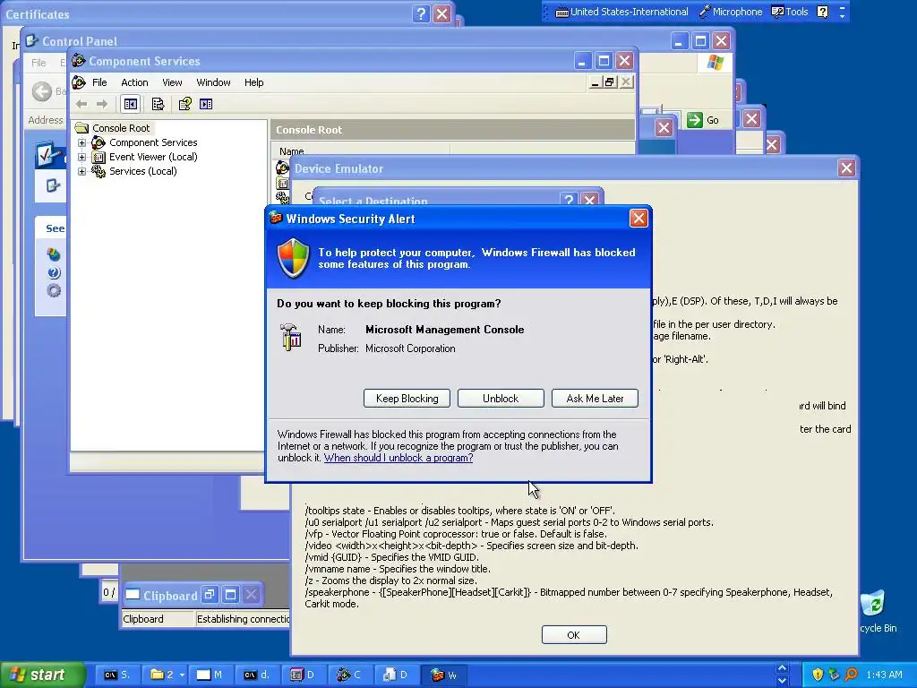Viewport: 917px width, 688px height.
Task: Open the grouped folders taskbar dropdown arrow
Action: coord(182,675)
